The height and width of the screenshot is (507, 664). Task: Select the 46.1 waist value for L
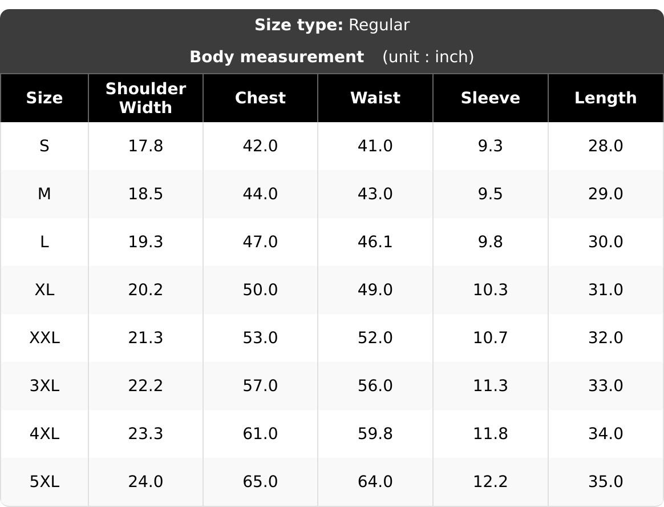[x=375, y=242]
